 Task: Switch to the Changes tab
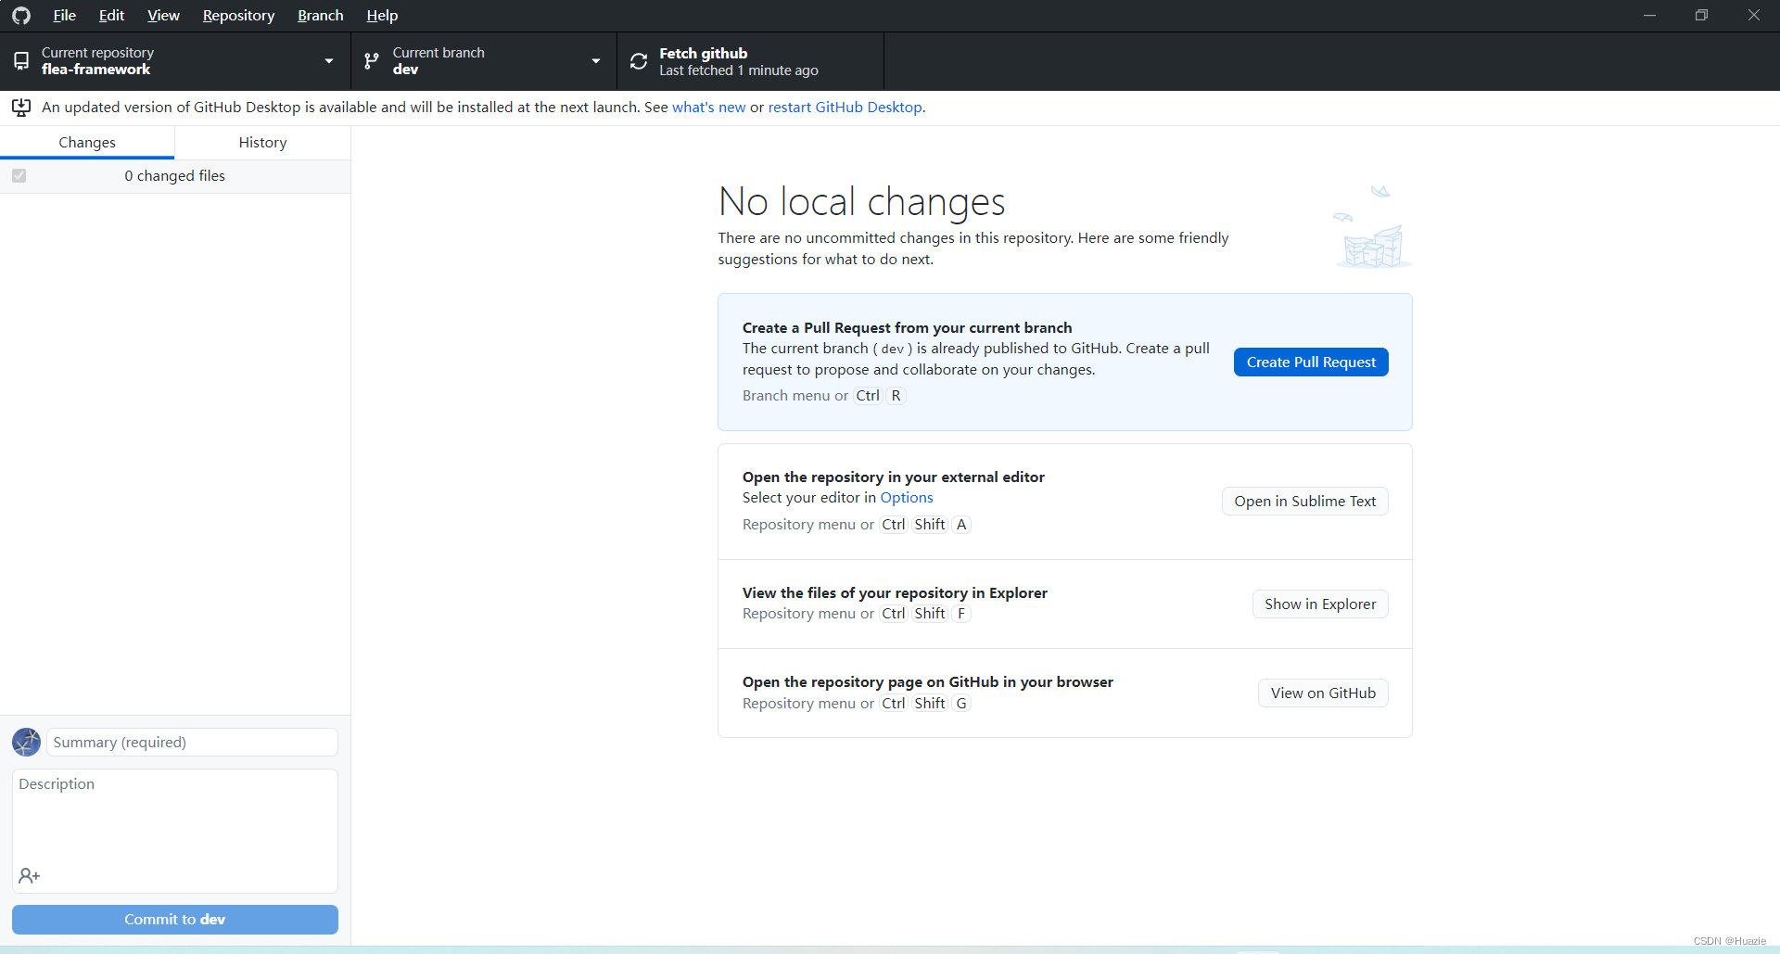tap(87, 143)
